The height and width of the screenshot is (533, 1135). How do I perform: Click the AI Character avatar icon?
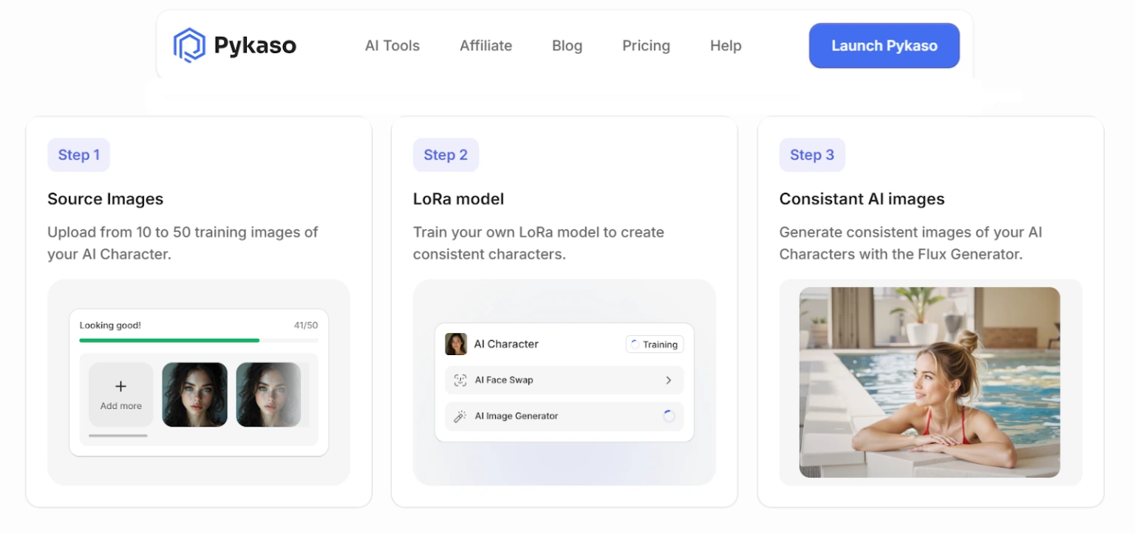point(456,344)
